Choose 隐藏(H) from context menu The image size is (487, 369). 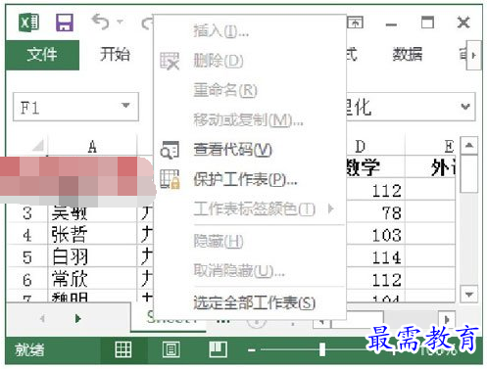219,241
